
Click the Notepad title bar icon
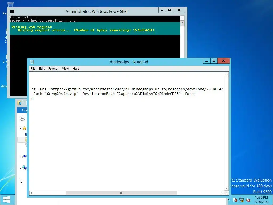32,62
